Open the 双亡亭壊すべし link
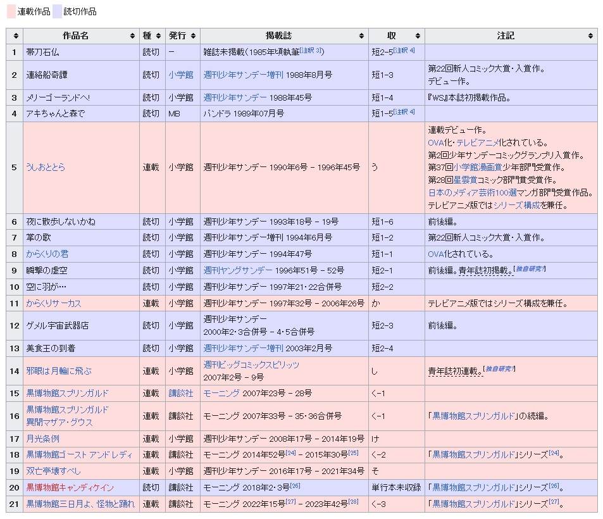The height and width of the screenshot is (519, 603). (53, 471)
